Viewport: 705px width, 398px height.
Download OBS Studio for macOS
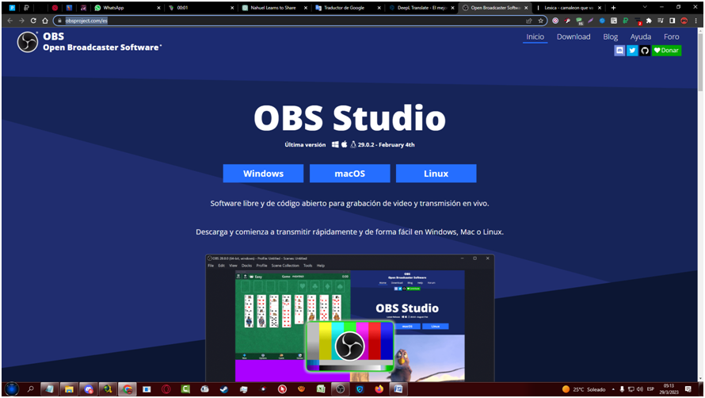click(x=350, y=174)
